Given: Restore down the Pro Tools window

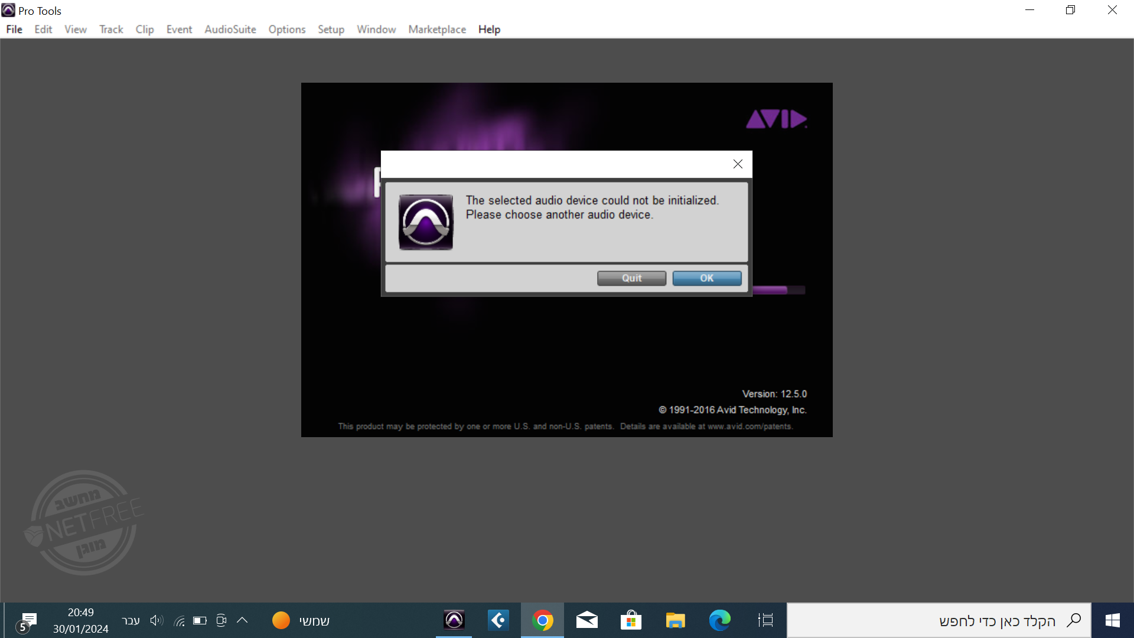Looking at the screenshot, I should point(1071,10).
